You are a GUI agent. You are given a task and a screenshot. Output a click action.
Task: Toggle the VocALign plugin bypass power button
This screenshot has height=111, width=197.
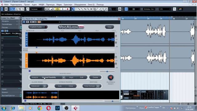click(24, 22)
